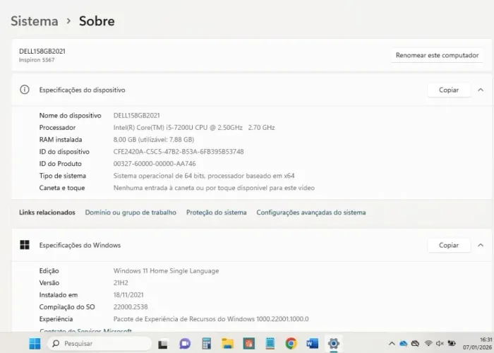Open the purple chat app icon
This screenshot has height=353, width=494.
coord(185,344)
